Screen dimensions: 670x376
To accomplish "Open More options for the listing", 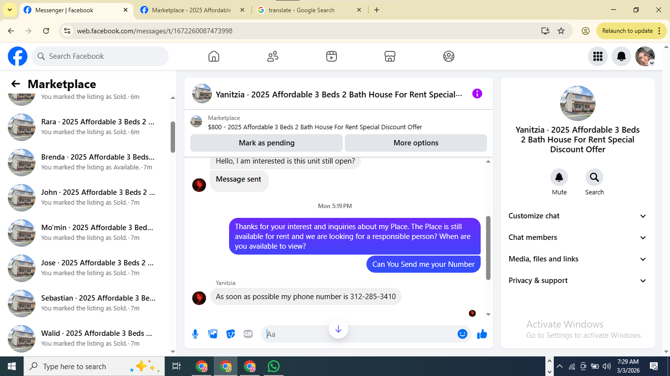I will (x=416, y=143).
